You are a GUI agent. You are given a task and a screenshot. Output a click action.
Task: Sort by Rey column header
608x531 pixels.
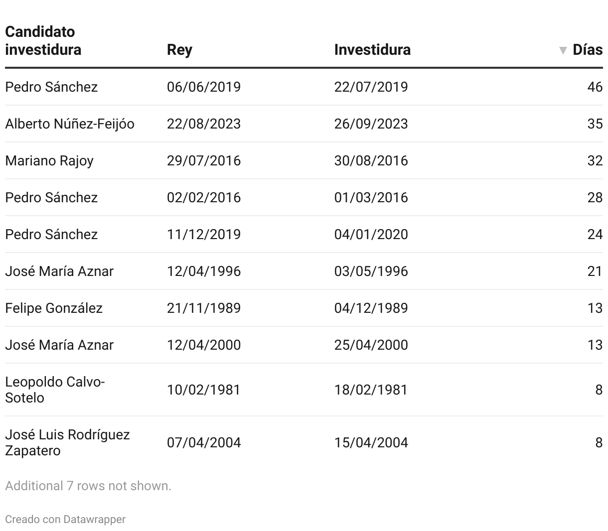tap(179, 50)
